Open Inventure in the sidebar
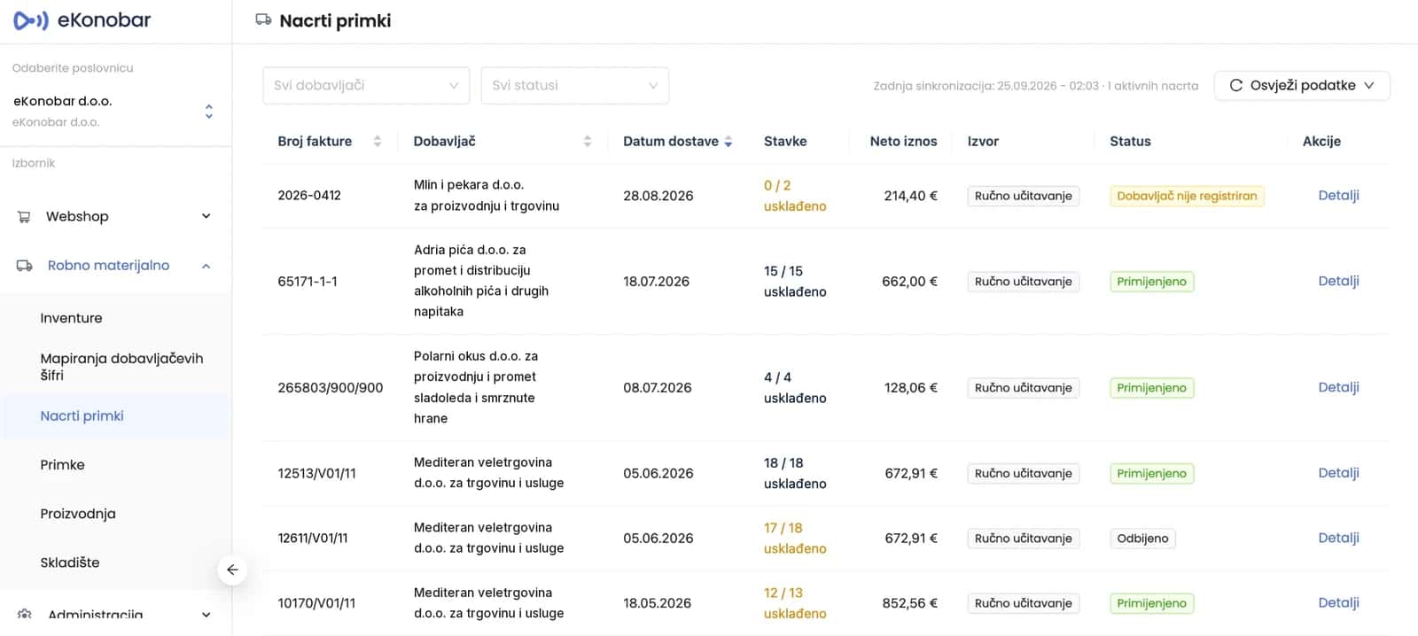The image size is (1418, 636). click(x=71, y=318)
